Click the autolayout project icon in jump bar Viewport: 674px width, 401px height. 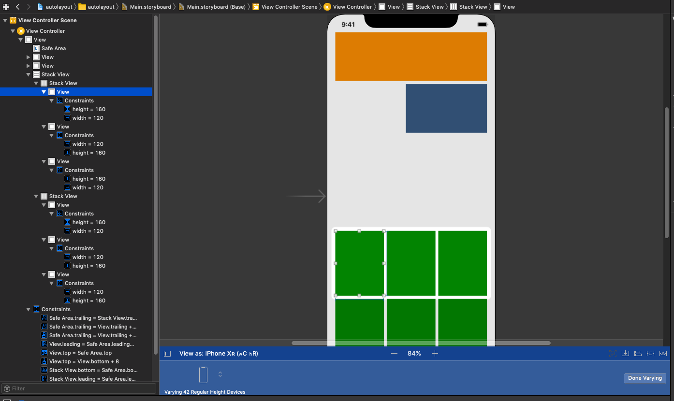[41, 7]
